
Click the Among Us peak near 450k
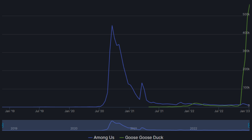point(112,26)
